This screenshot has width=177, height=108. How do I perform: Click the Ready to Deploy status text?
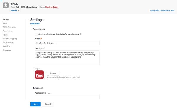click(x=52, y=7)
